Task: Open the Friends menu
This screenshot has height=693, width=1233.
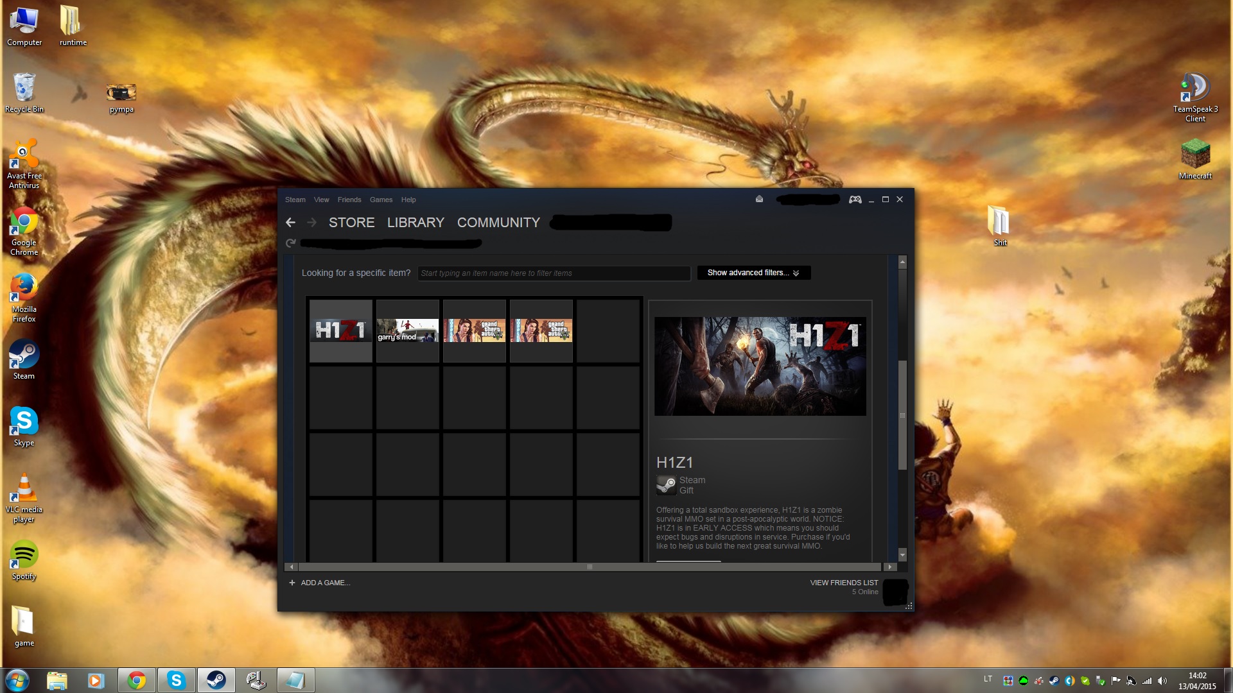Action: 349,200
